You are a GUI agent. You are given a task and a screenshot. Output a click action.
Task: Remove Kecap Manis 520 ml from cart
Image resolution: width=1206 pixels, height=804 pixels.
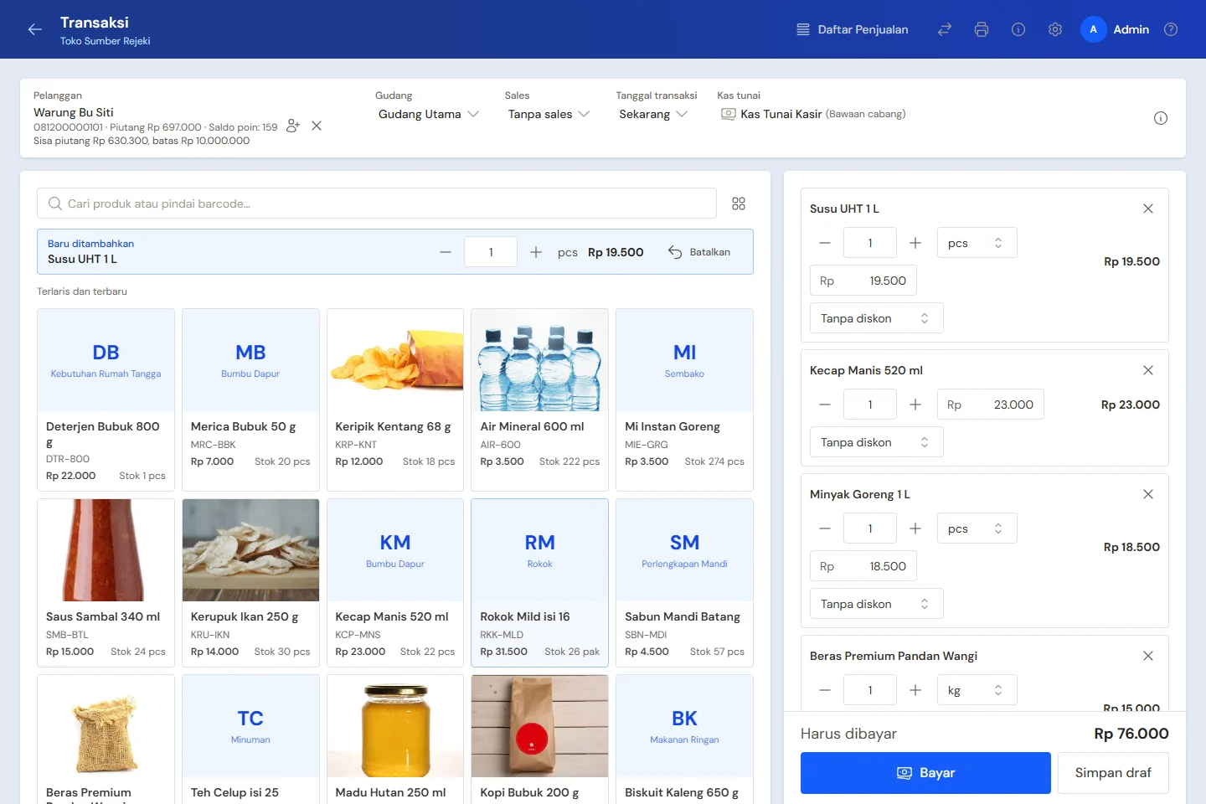point(1148,370)
